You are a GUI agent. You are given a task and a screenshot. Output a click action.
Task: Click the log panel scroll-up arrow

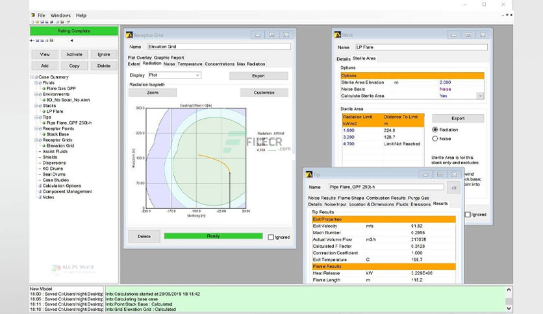(509, 290)
